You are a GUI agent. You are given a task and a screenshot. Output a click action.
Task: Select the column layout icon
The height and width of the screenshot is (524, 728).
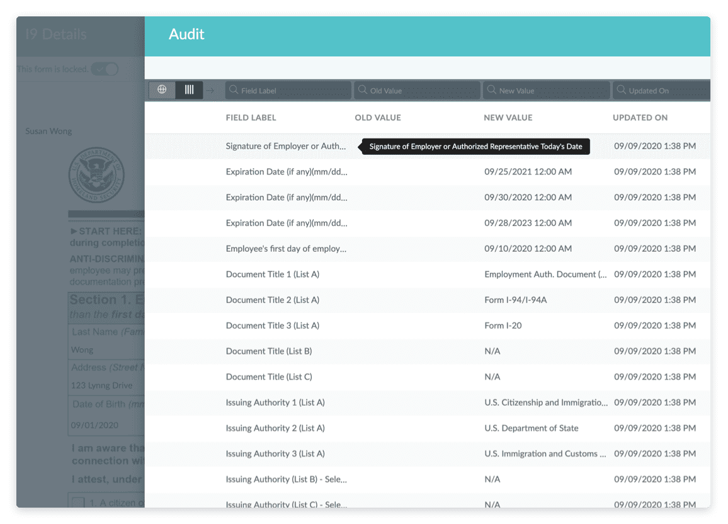click(x=188, y=89)
